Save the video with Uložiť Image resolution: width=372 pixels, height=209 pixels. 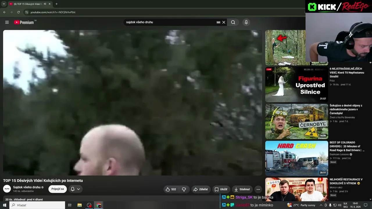(221, 189)
